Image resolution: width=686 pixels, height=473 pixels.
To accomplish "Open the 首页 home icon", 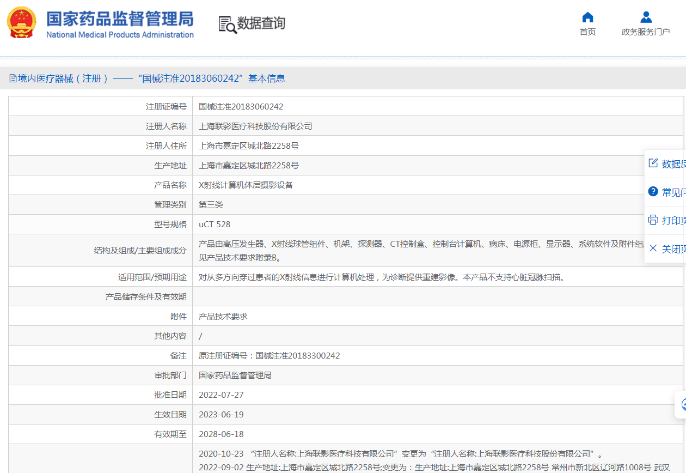I will (587, 17).
